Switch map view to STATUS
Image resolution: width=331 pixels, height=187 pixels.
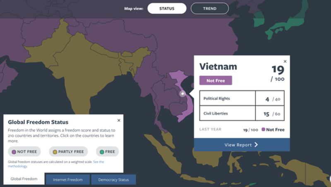[x=167, y=8]
